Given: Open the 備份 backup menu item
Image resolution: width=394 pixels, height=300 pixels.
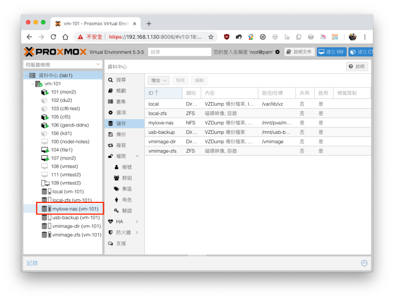Looking at the screenshot, I should click(124, 134).
